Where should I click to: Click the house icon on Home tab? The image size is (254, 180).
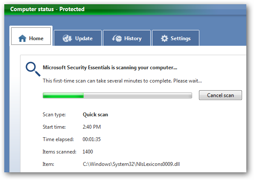tap(22, 38)
